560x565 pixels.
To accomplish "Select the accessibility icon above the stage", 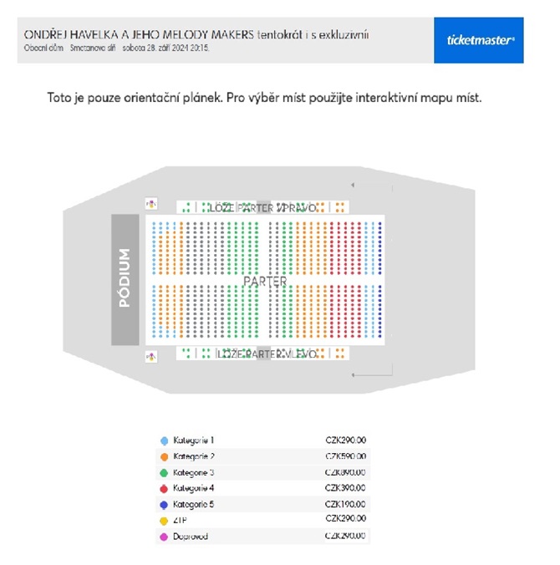I will 151,204.
